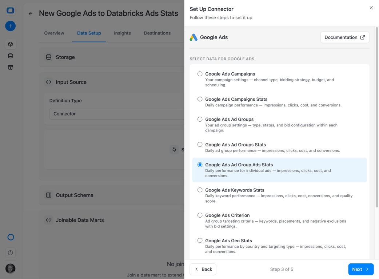The width and height of the screenshot is (379, 279).
Task: Click the 'Definition Type' label
Action: (65, 100)
